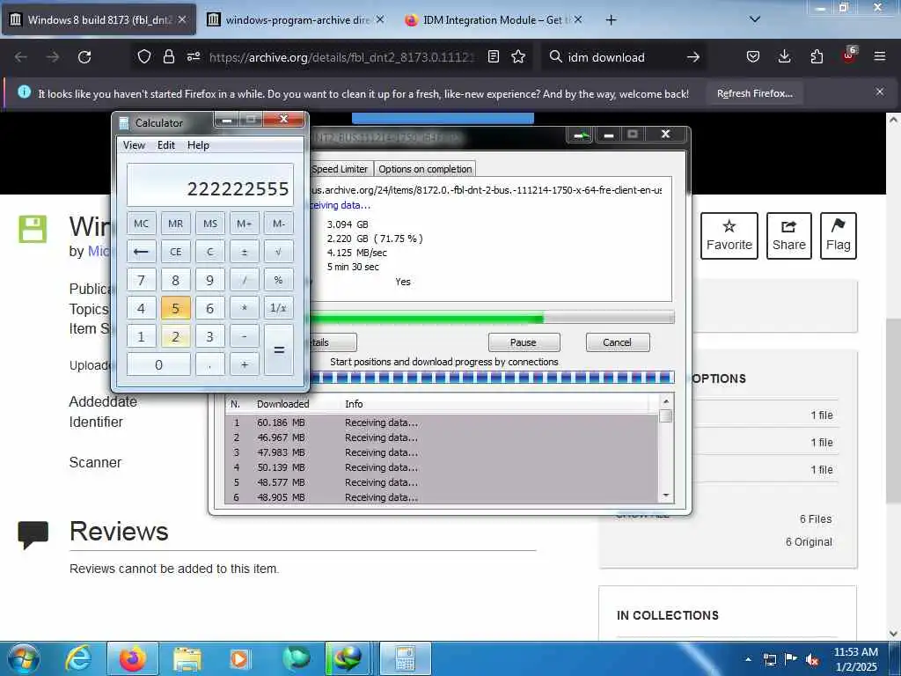Open site permissions icon in address bar
The height and width of the screenshot is (676, 901).
193,56
